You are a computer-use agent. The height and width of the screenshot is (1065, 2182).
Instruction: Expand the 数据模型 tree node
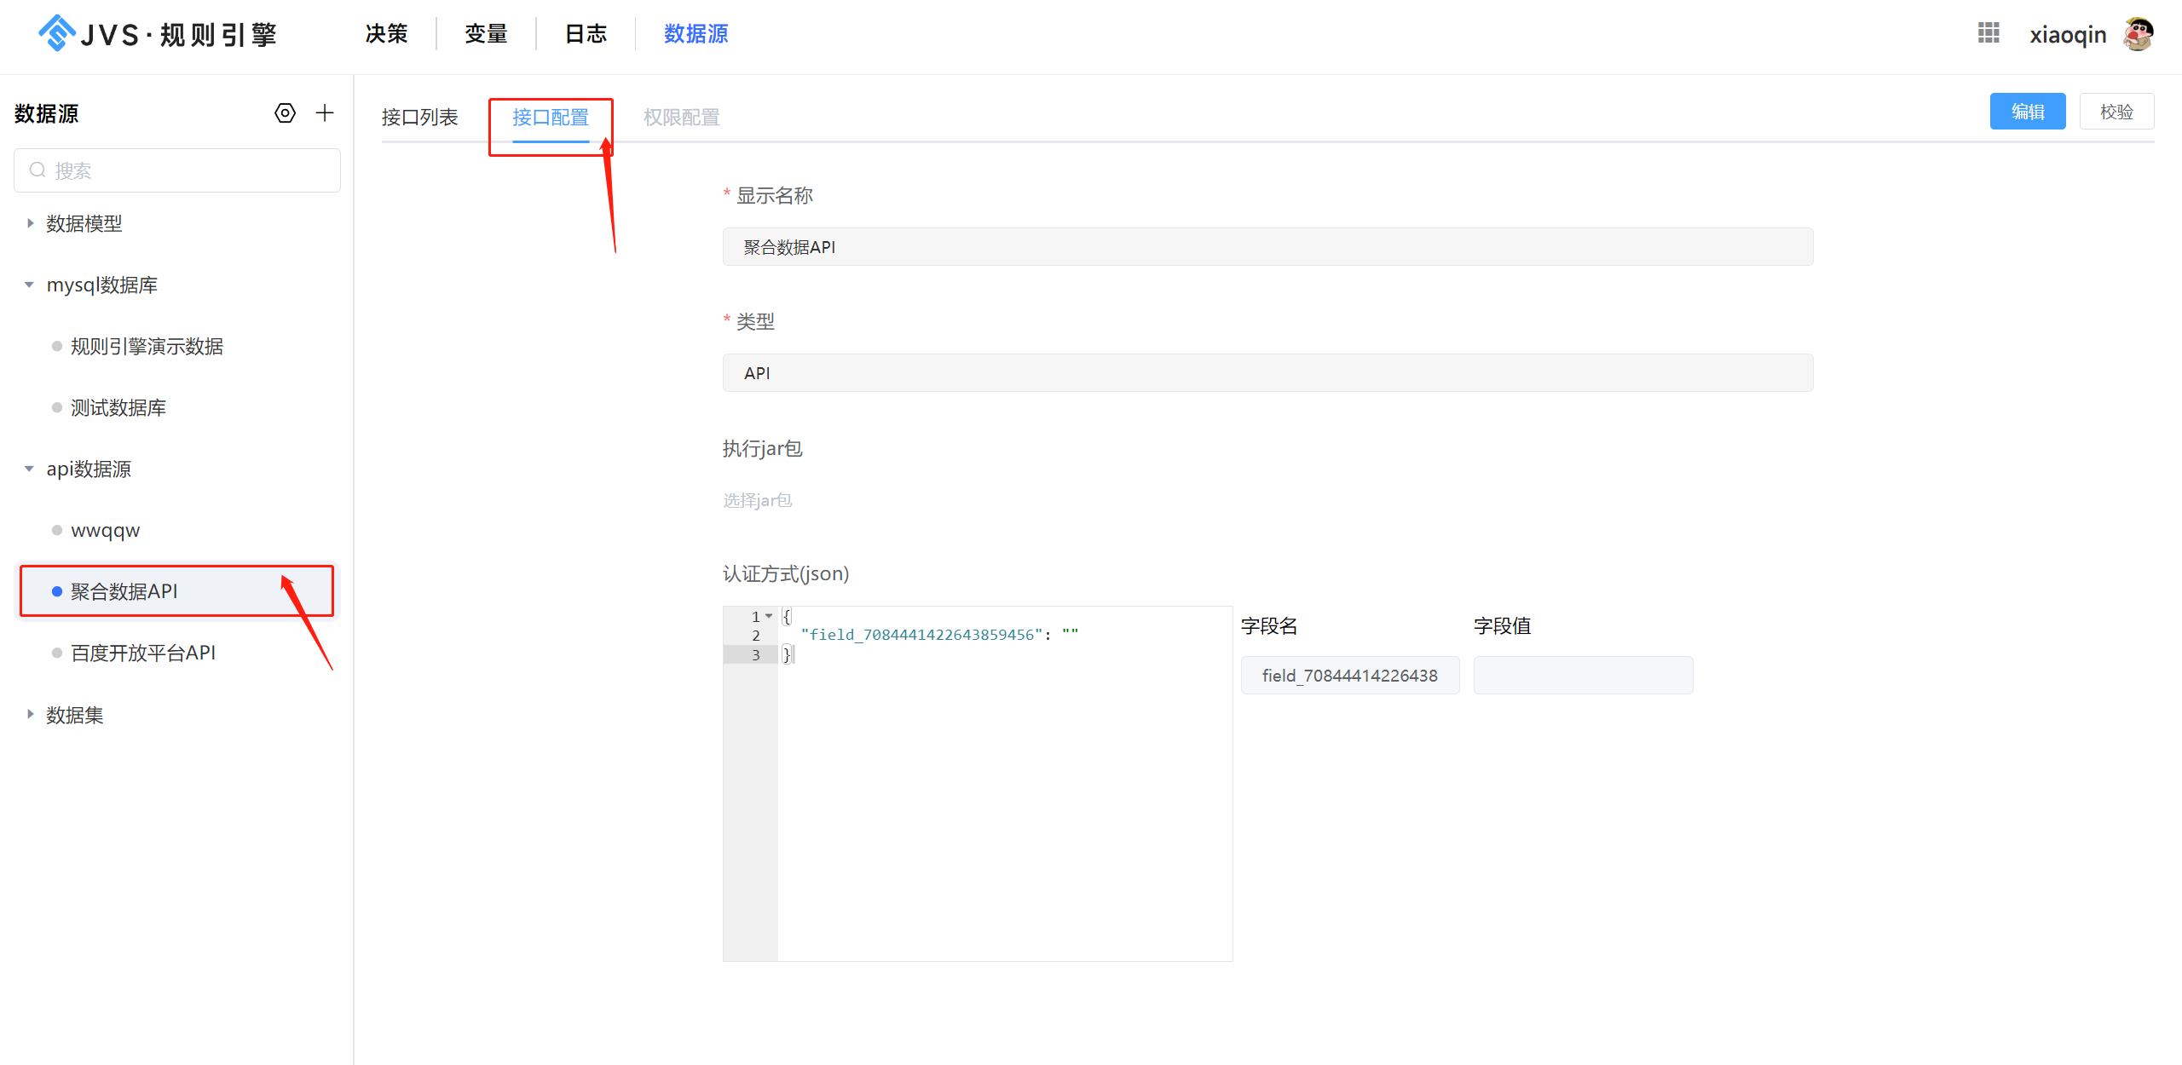point(30,223)
